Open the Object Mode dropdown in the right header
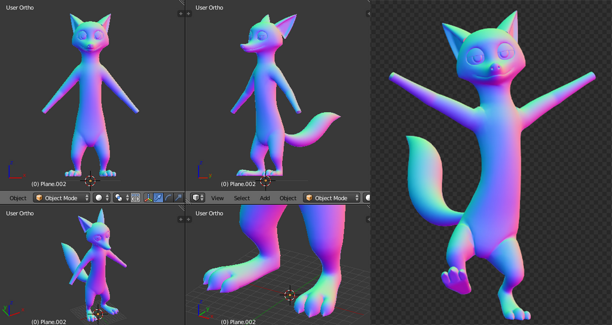Screen dimensions: 612x325 click(332, 198)
